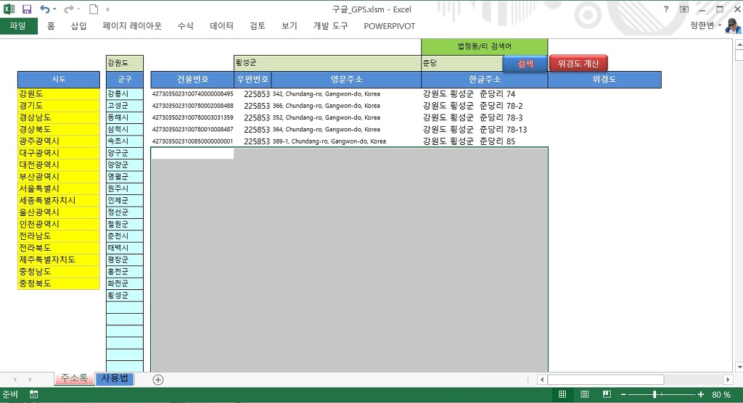The width and height of the screenshot is (743, 403).
Task: Open the Ribbon Display Options button
Action: [685, 9]
